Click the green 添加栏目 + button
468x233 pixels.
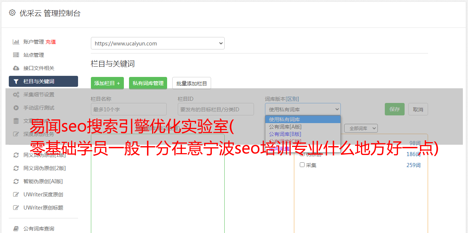(x=107, y=83)
